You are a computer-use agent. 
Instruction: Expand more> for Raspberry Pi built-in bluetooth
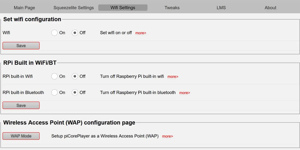[185, 93]
